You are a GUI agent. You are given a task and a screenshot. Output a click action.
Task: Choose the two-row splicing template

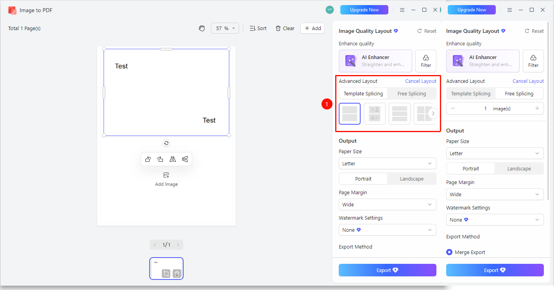350,114
